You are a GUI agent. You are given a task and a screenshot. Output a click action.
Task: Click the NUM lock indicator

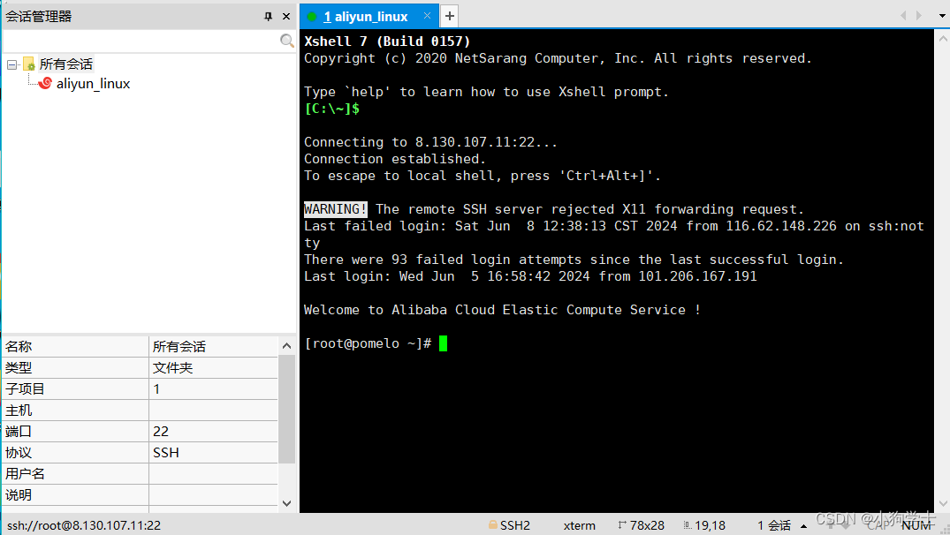(916, 525)
